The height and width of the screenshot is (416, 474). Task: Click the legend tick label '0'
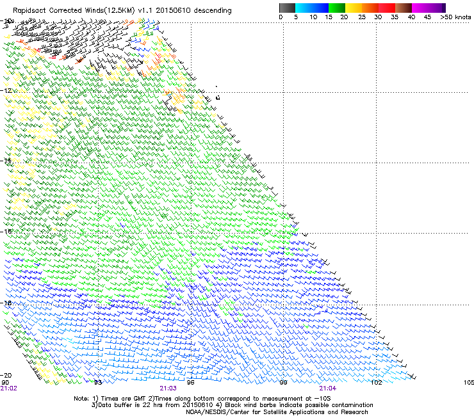(x=281, y=17)
